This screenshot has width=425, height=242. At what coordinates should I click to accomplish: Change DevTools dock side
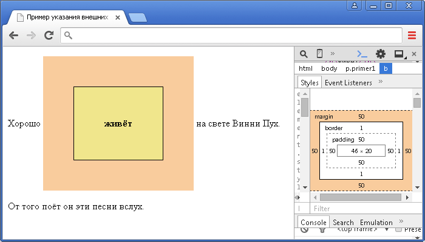tap(399, 54)
